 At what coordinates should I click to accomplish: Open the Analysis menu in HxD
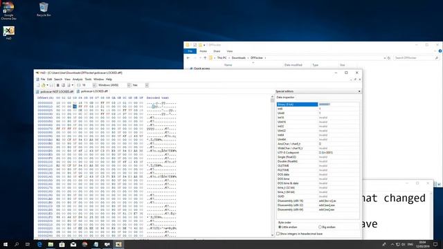(x=78, y=80)
